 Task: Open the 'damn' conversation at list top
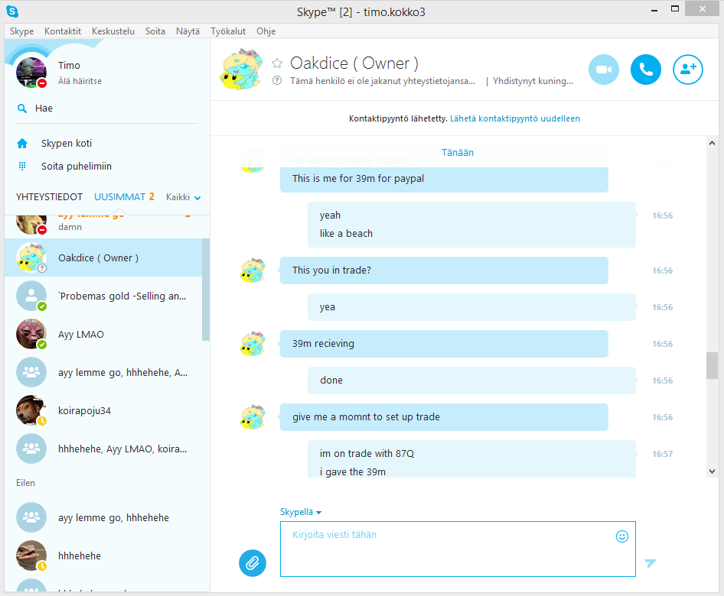[103, 226]
